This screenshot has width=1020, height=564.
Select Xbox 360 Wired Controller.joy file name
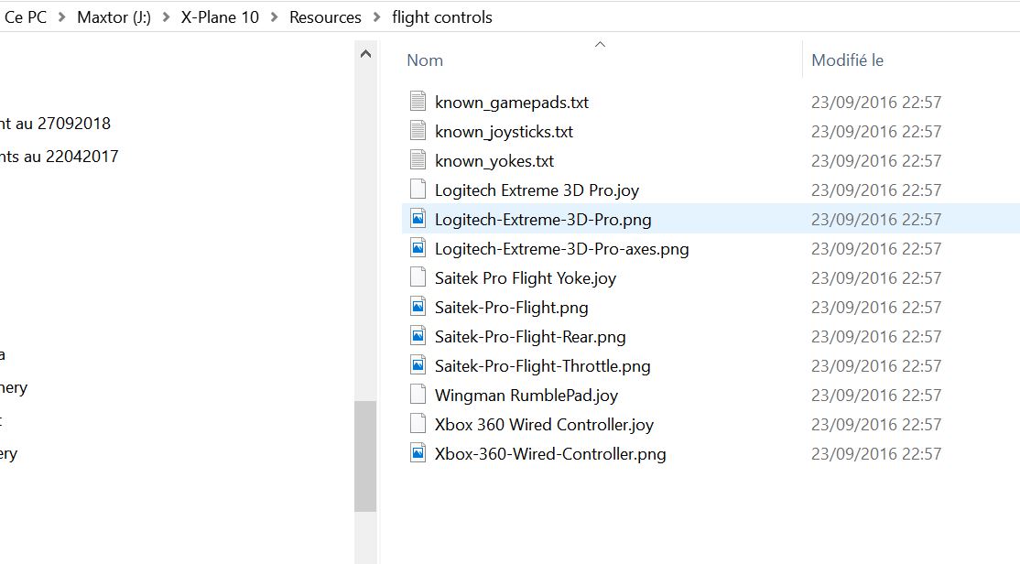click(544, 425)
